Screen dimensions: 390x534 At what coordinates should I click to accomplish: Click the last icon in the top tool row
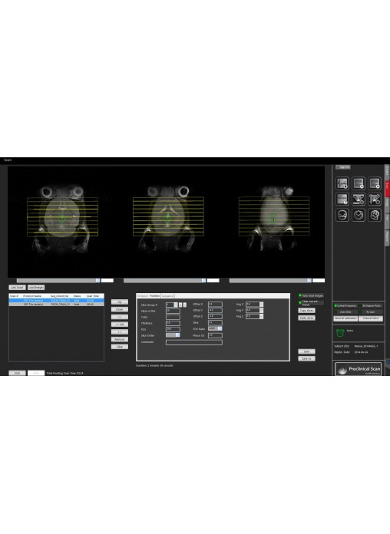375,183
